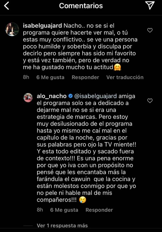Open the share paper plane icon
The height and width of the screenshot is (232, 162).
click(149, 5)
